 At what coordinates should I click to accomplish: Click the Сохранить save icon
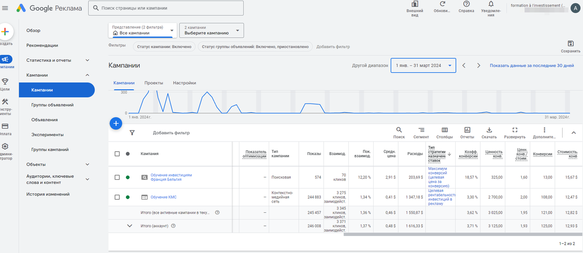click(x=570, y=44)
